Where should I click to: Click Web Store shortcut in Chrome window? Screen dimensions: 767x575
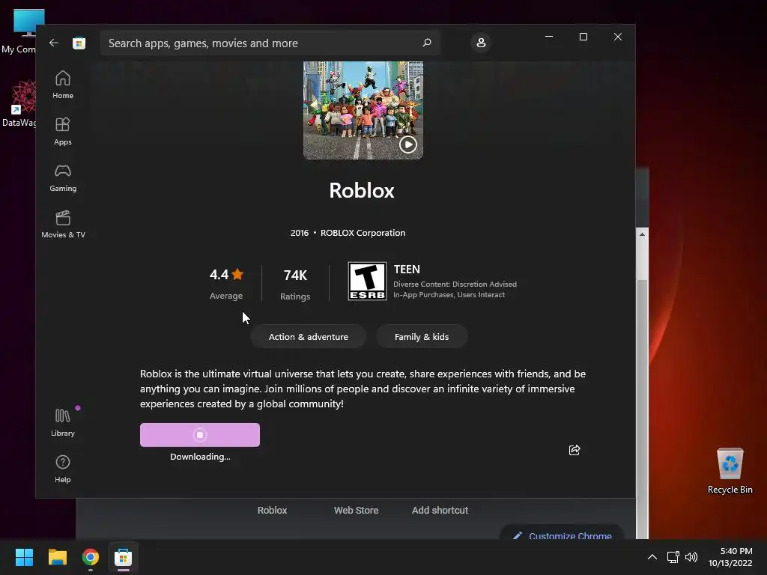click(x=356, y=511)
